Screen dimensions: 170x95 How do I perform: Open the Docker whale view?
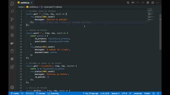pos(12,43)
